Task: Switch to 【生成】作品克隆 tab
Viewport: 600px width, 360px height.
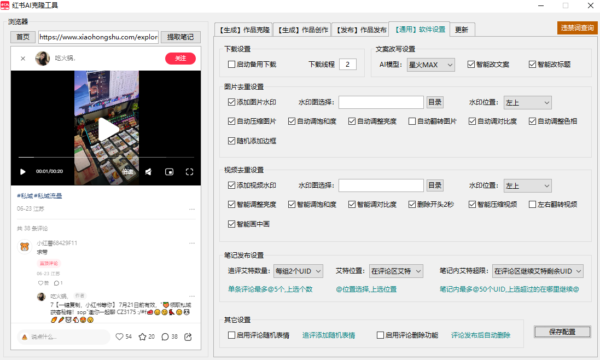Action: (x=243, y=30)
